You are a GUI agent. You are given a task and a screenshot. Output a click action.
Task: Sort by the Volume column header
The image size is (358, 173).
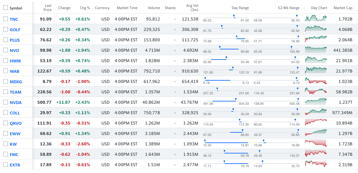(x=154, y=8)
